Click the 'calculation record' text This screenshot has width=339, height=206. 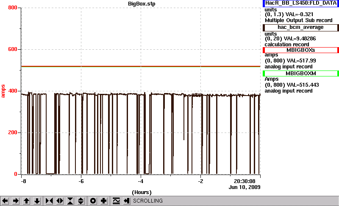pyautogui.click(x=287, y=45)
